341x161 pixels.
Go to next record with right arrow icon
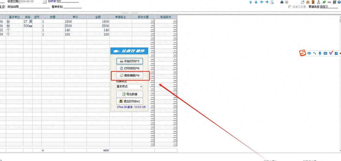(267, 2)
